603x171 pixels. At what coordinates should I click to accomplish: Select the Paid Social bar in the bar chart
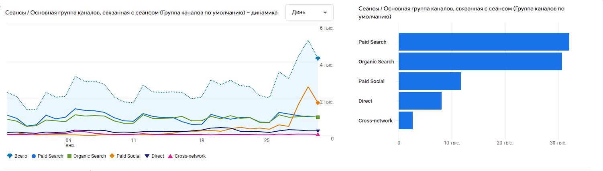click(x=429, y=81)
